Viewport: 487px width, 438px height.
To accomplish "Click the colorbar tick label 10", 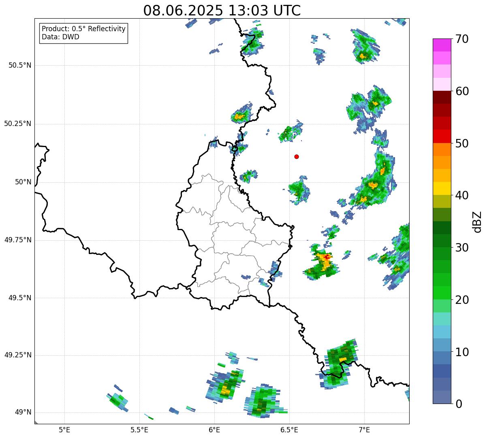I will coord(462,352).
